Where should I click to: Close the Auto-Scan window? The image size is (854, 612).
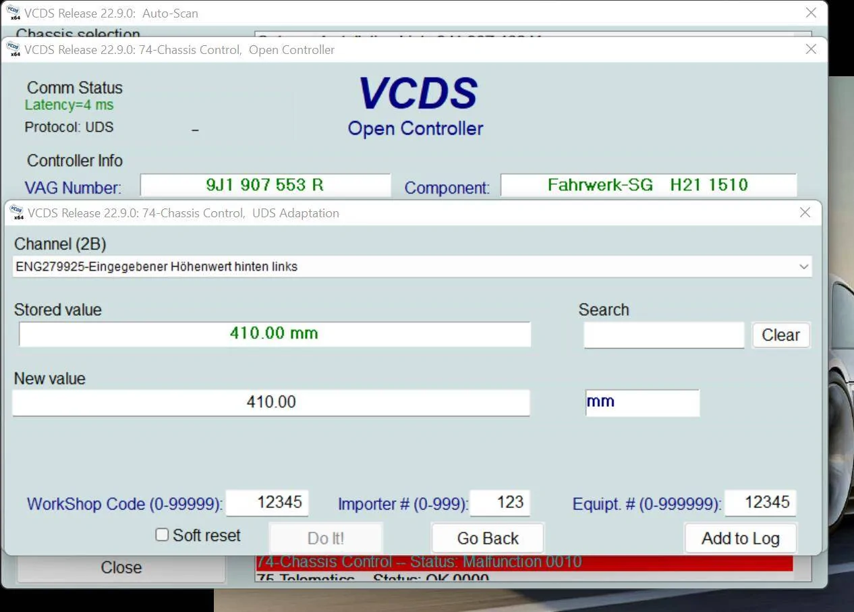point(811,13)
